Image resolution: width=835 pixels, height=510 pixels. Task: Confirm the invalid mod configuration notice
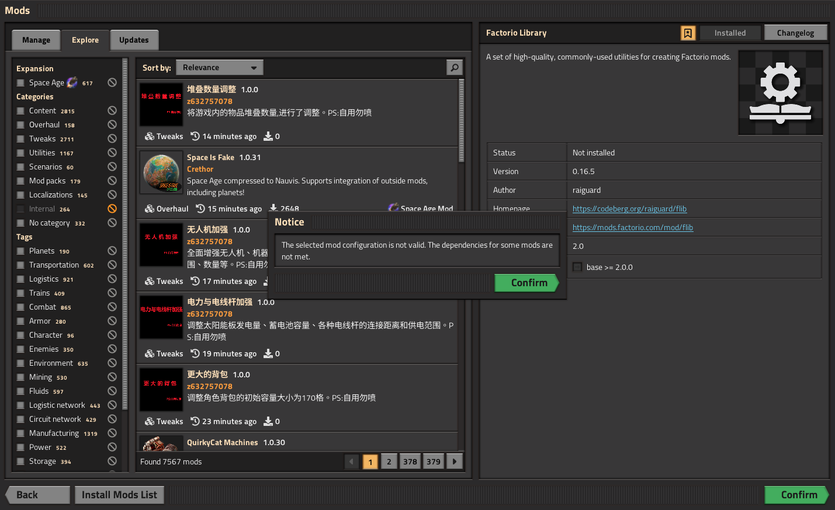click(527, 282)
